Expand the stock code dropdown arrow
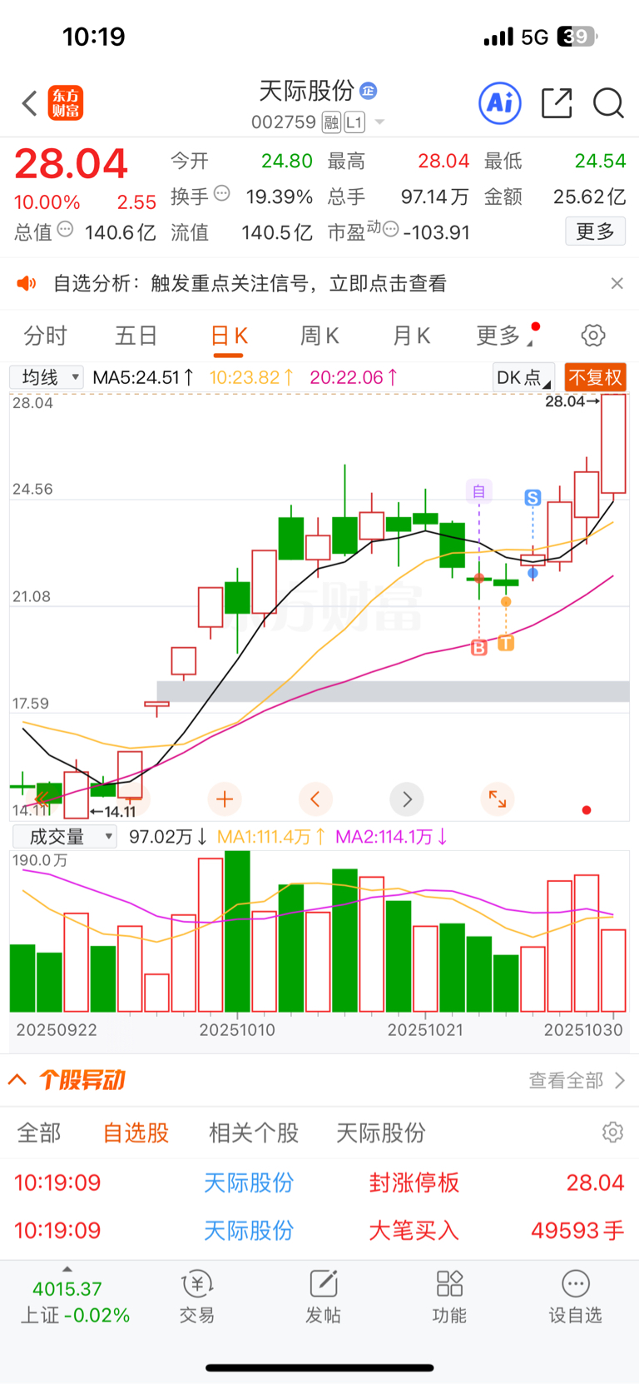This screenshot has height=1384, width=639. tap(380, 122)
